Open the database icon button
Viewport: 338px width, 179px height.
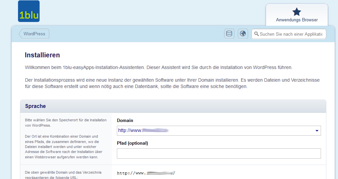229,34
